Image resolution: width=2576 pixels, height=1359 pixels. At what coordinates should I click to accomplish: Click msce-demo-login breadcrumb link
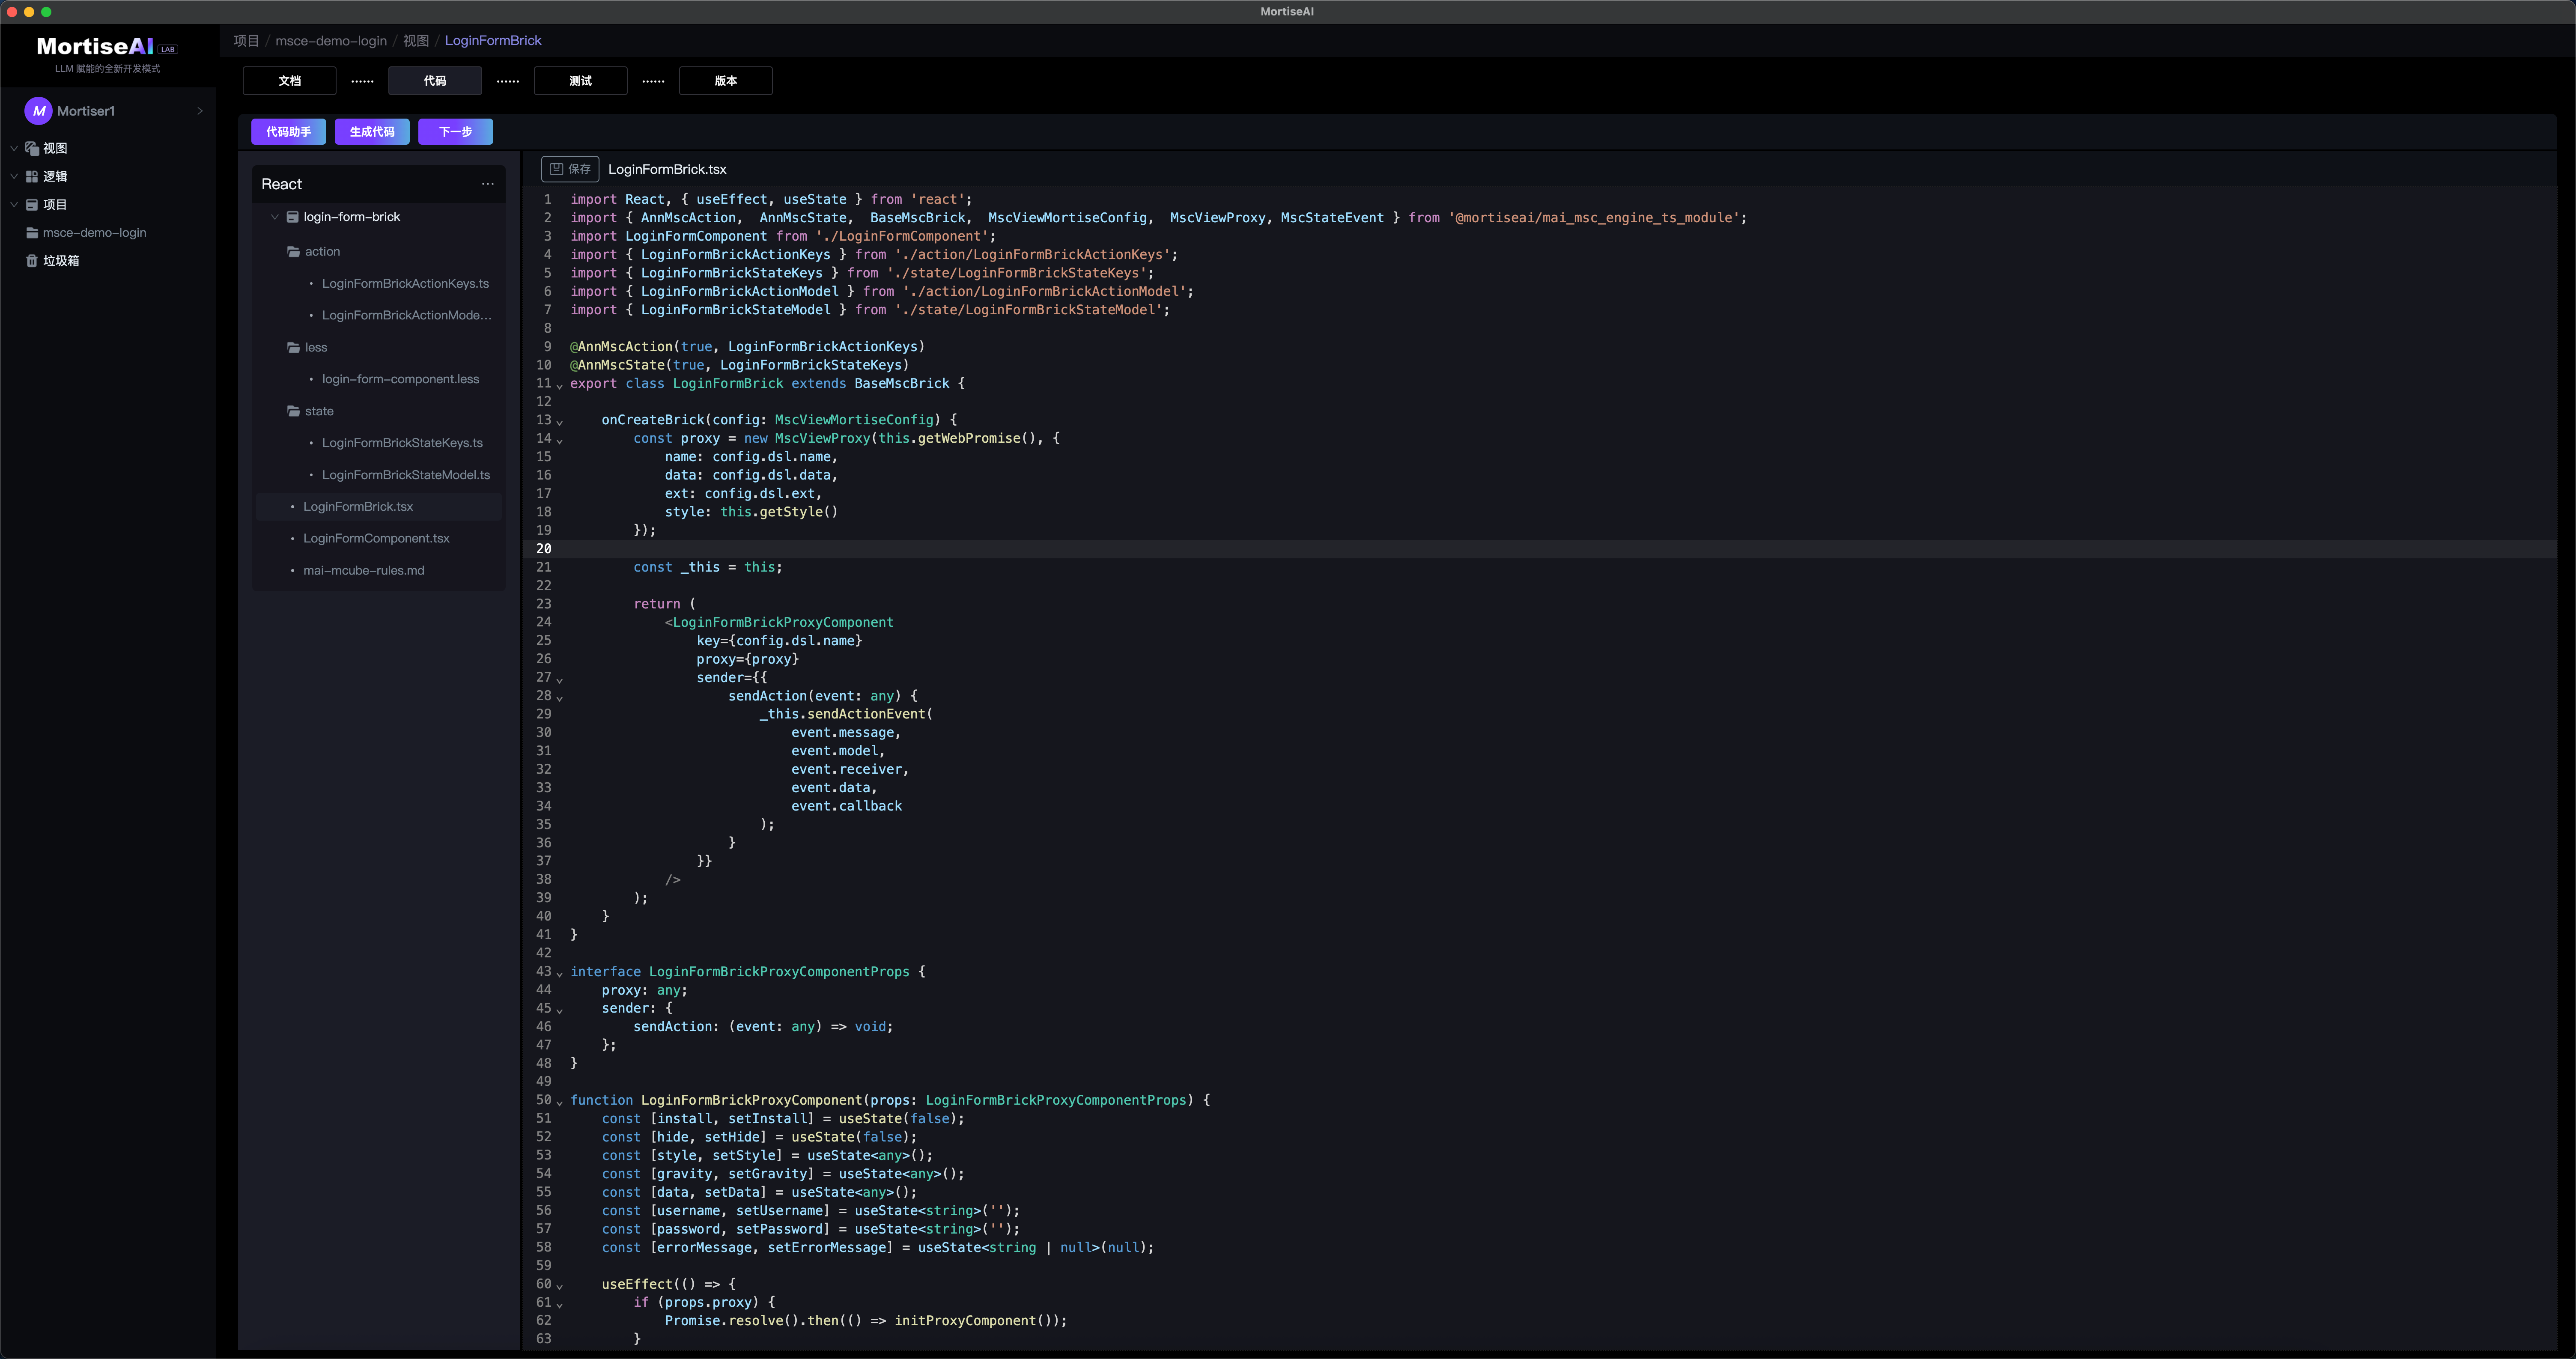(x=331, y=41)
